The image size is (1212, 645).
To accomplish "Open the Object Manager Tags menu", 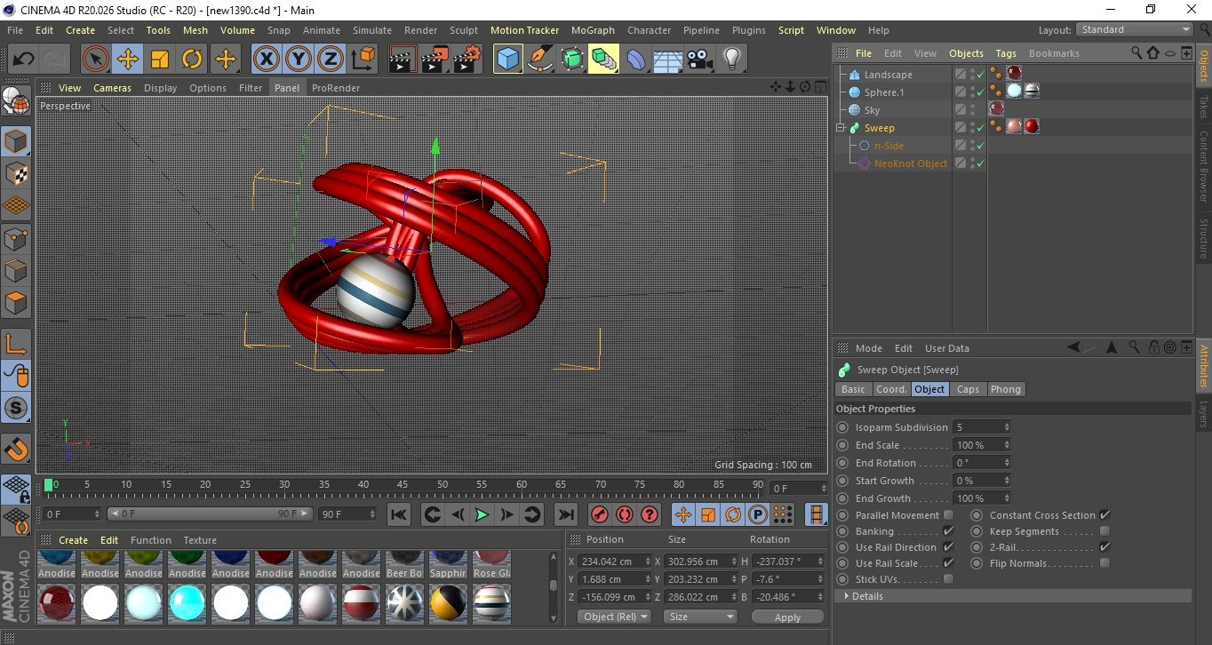I will tap(1006, 53).
